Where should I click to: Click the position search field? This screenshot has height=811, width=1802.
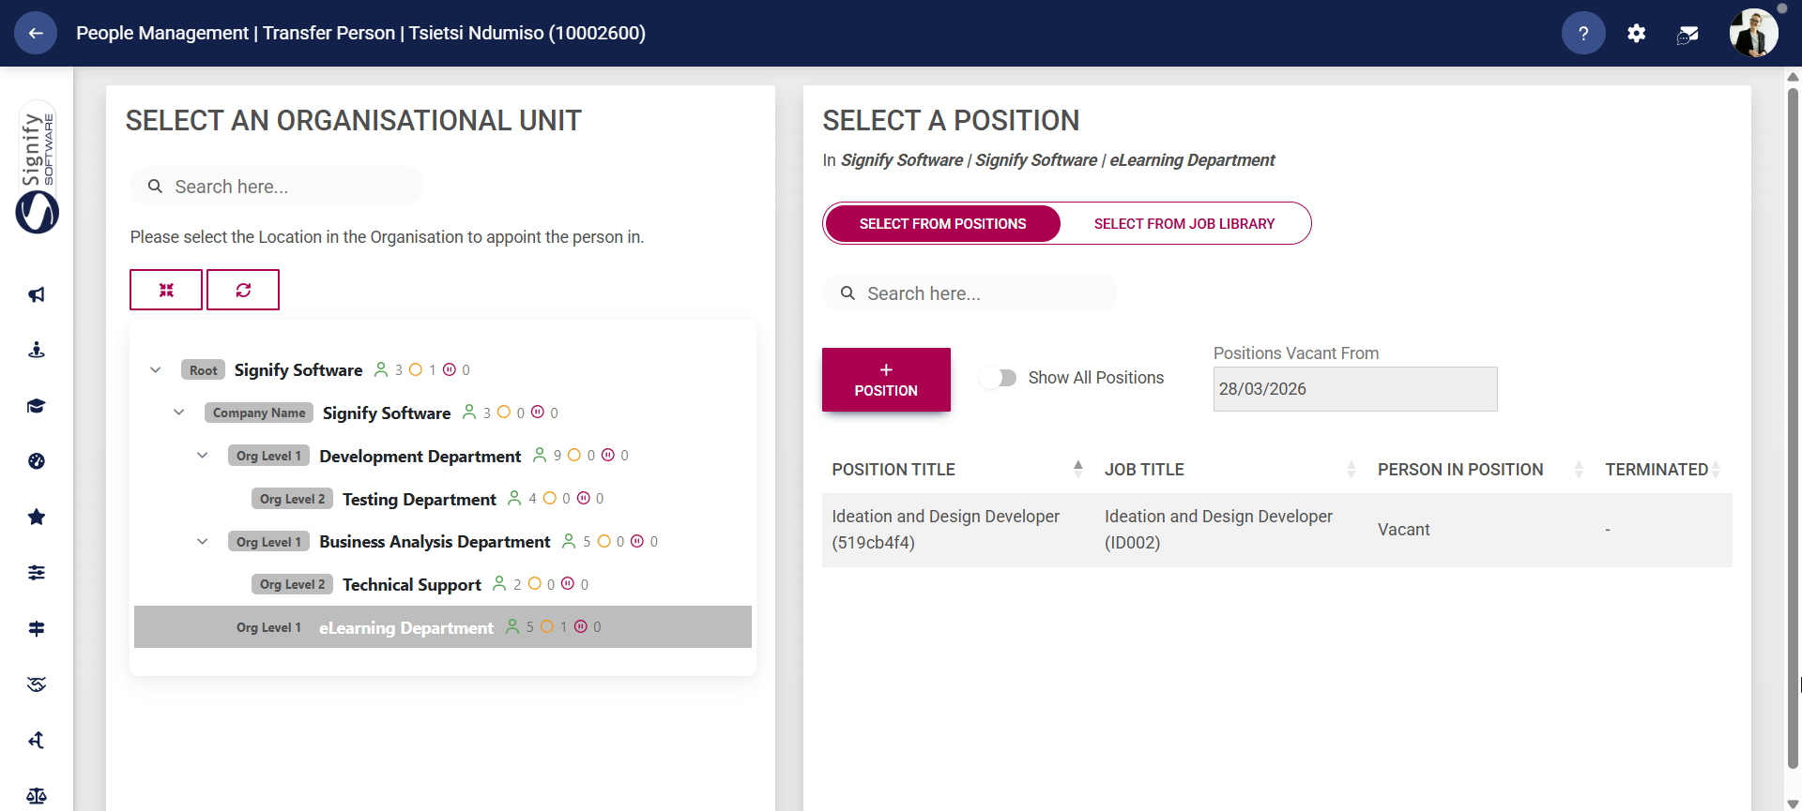coord(970,293)
